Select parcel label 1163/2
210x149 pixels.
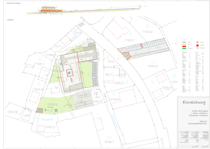(x=147, y=32)
